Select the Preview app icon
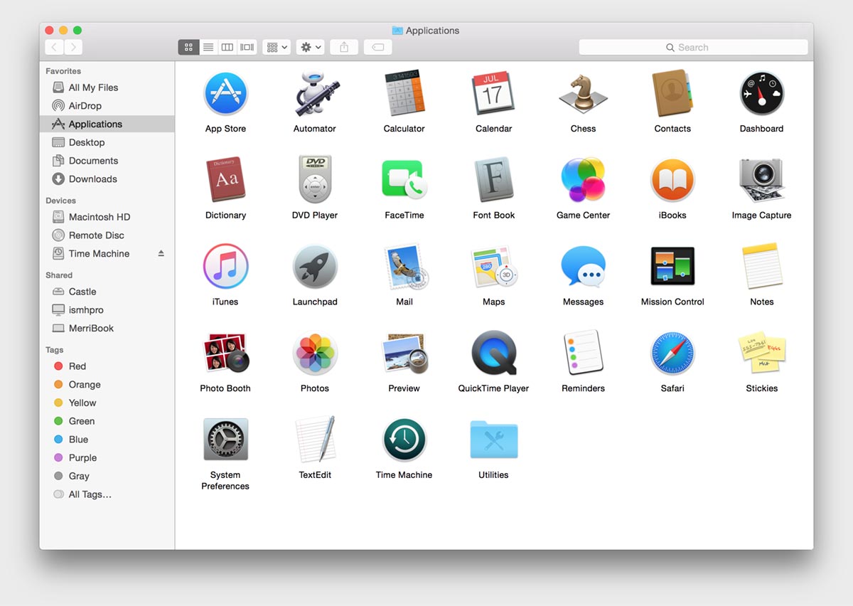 click(x=404, y=353)
